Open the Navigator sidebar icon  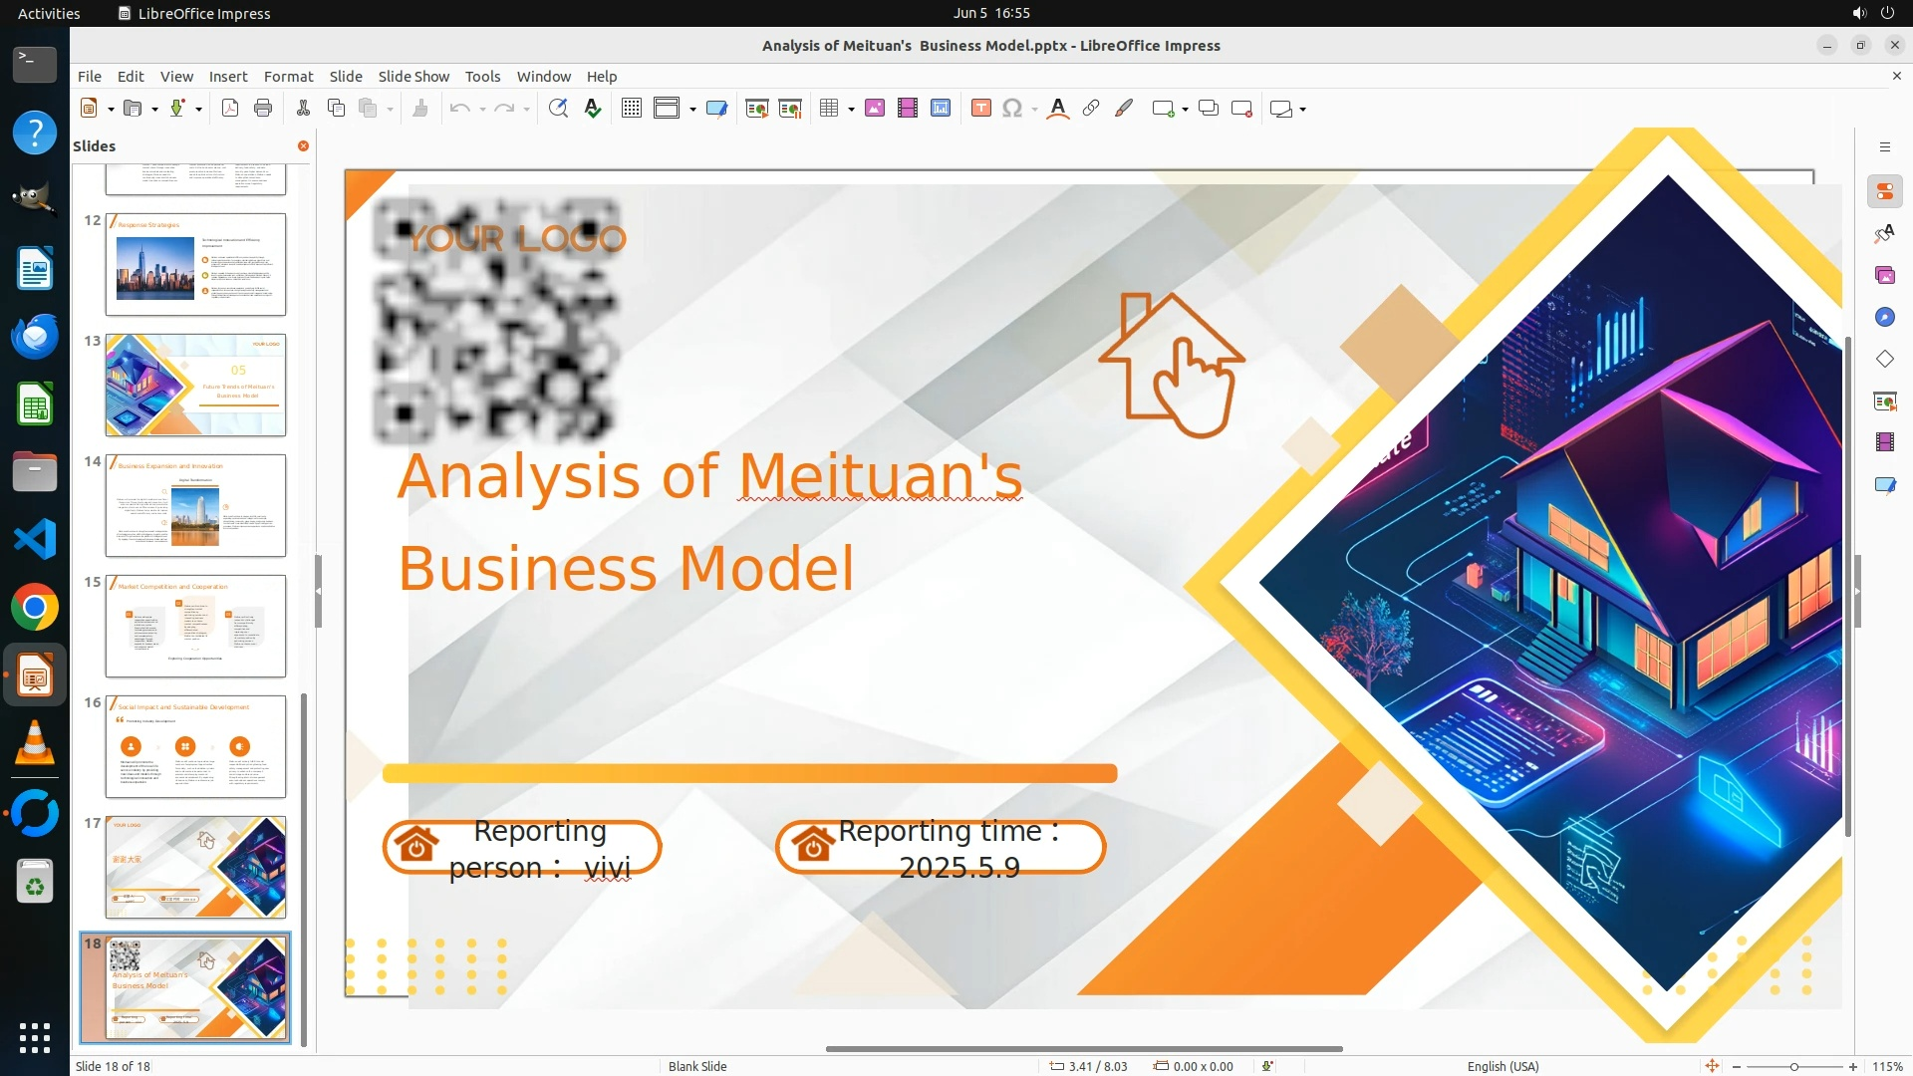click(x=1884, y=317)
